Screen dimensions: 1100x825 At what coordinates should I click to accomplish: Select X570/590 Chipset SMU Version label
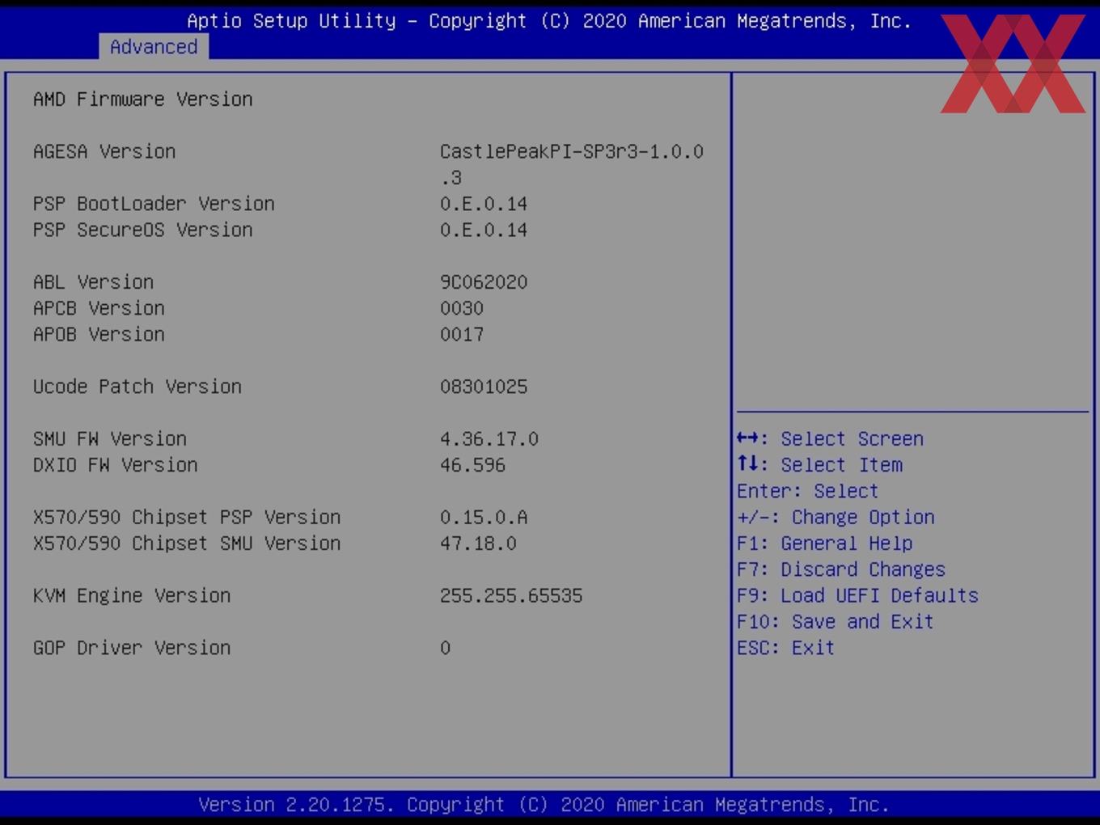(x=187, y=544)
